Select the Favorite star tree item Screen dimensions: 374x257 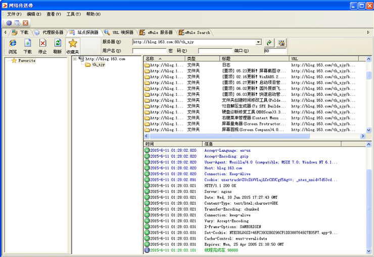[x=23, y=60]
